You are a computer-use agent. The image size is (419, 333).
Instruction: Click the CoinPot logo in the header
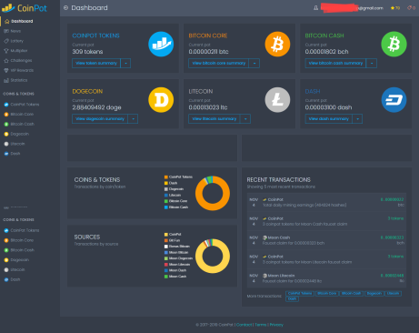25,8
